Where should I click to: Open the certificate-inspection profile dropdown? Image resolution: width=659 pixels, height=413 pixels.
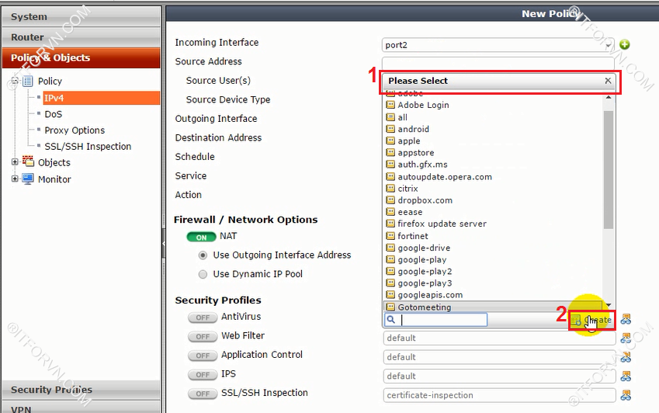coord(499,395)
